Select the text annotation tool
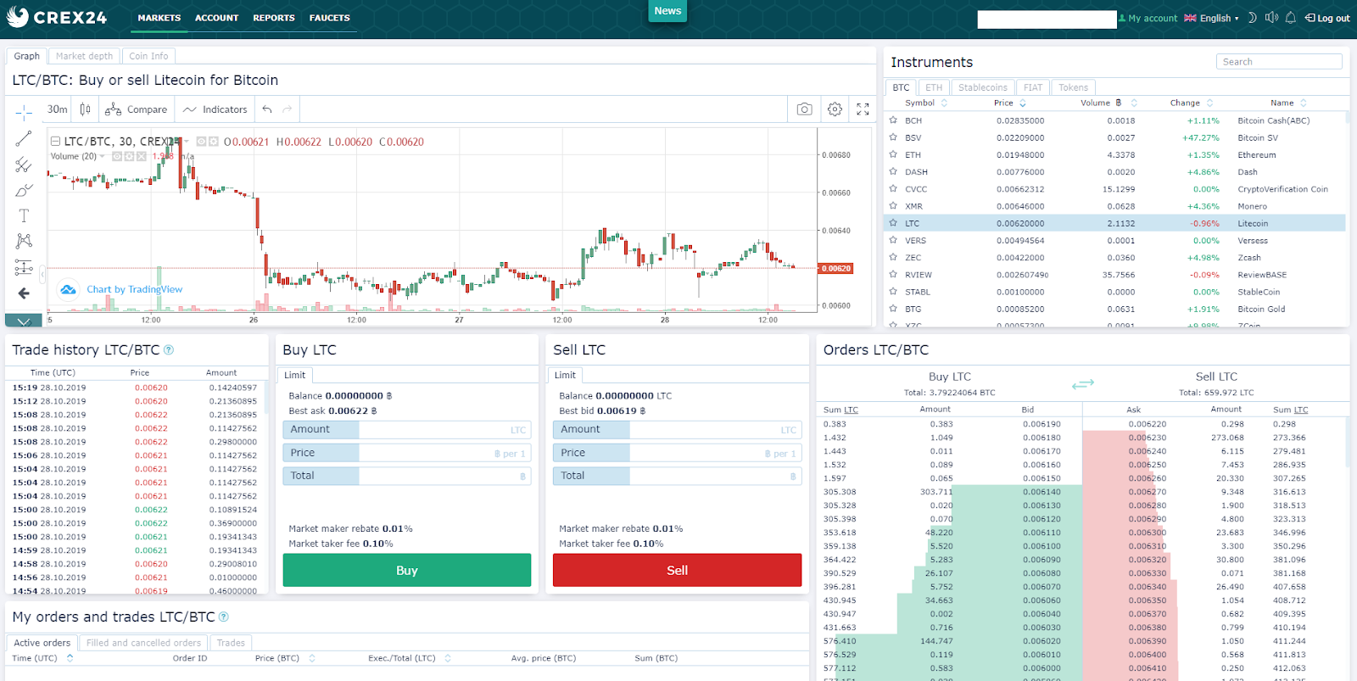 coord(24,215)
